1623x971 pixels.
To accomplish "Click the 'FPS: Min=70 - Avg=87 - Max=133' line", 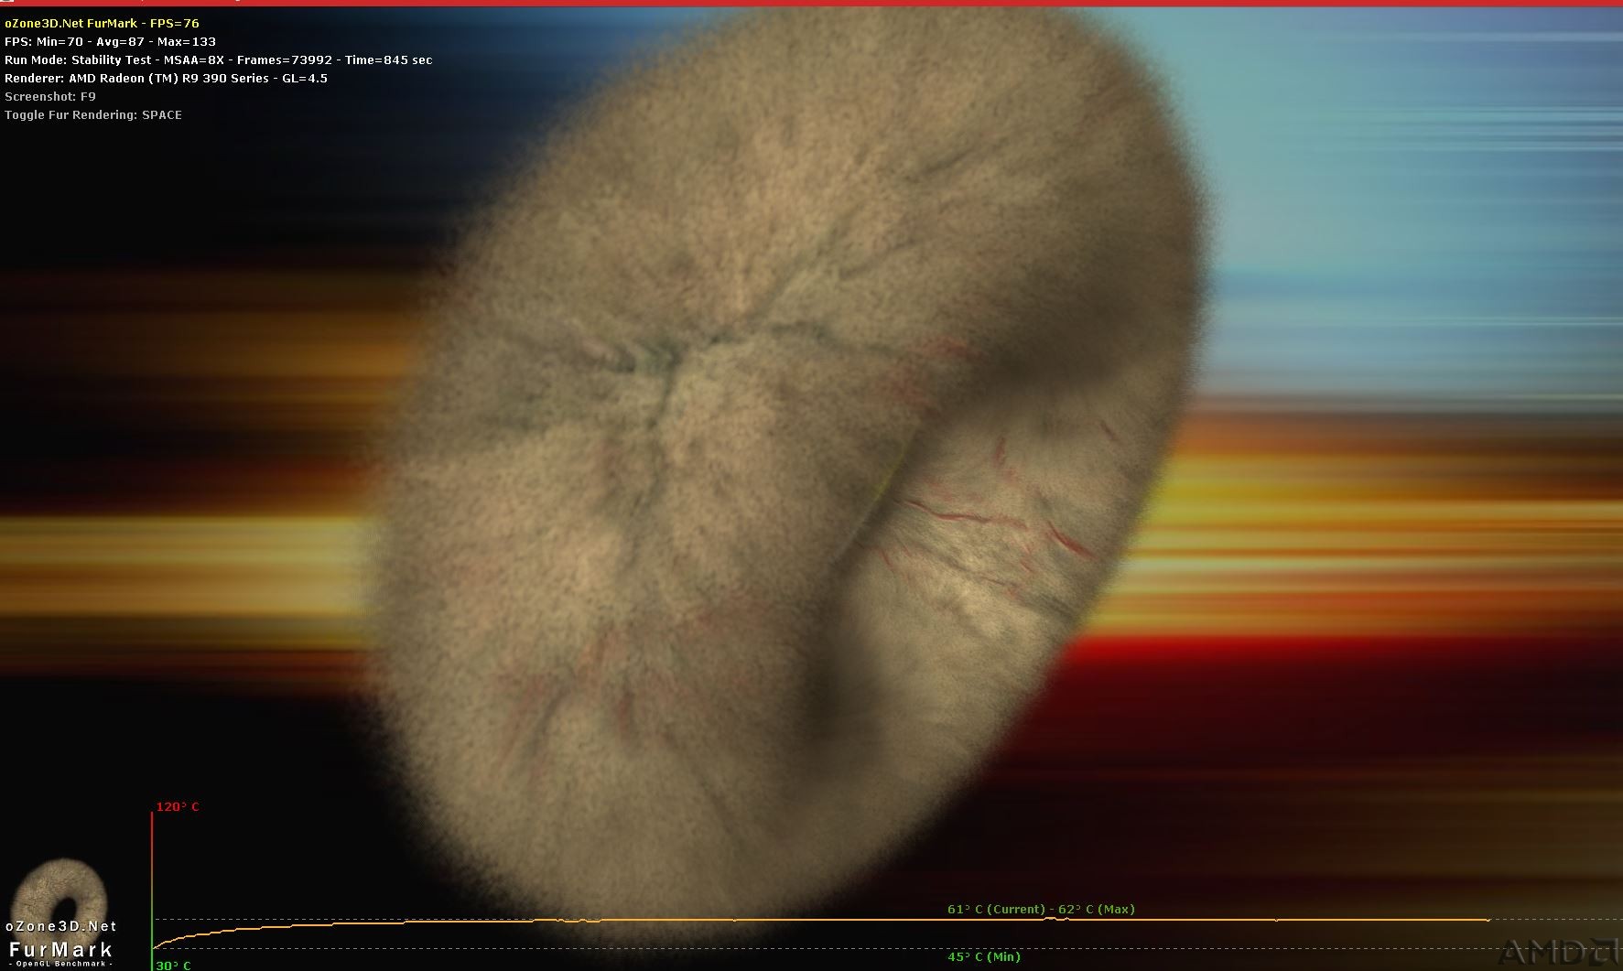I will point(111,42).
